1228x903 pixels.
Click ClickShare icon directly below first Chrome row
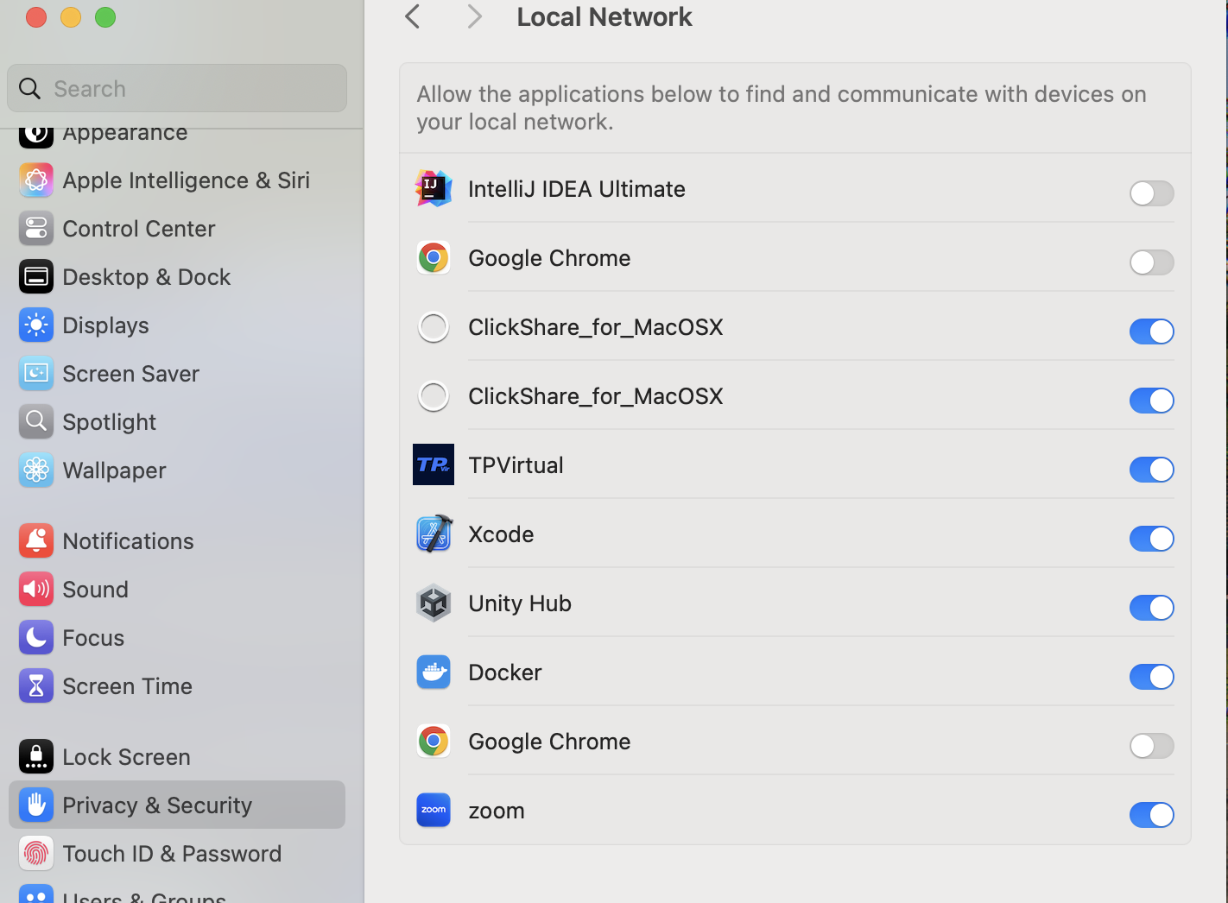coord(434,327)
